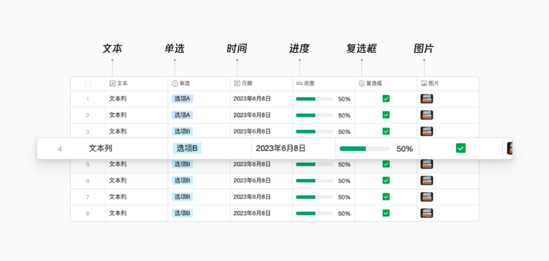Click the date 2023年6月8日 in row 2
The width and height of the screenshot is (549, 261).
coord(252,115)
